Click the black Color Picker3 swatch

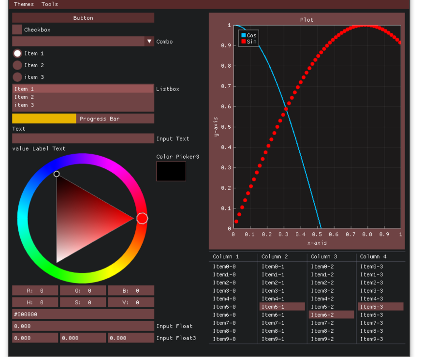coord(171,171)
